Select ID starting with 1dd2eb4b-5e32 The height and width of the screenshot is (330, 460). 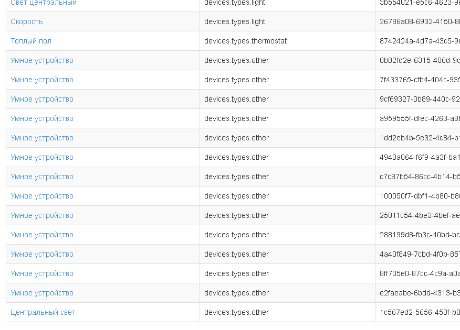click(420, 138)
